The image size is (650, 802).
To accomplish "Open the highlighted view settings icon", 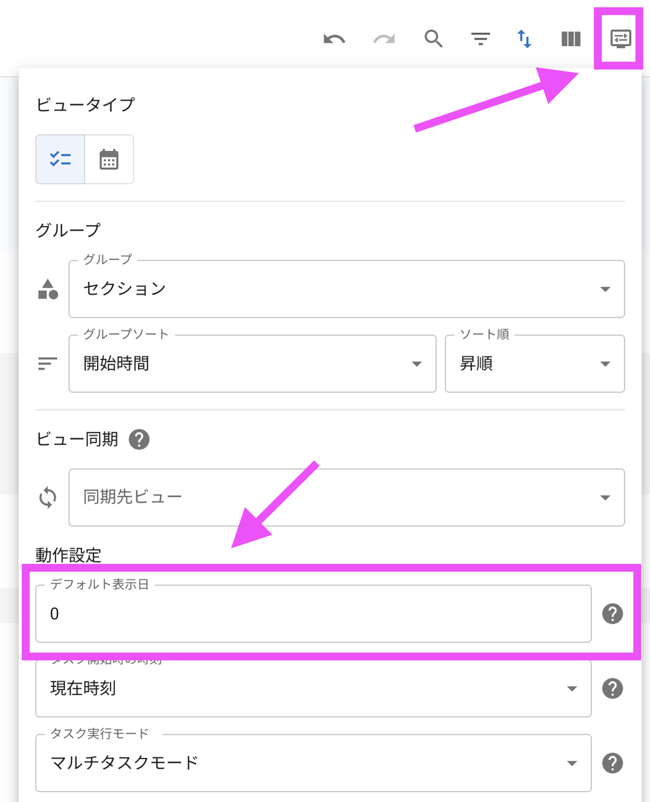I will click(619, 39).
